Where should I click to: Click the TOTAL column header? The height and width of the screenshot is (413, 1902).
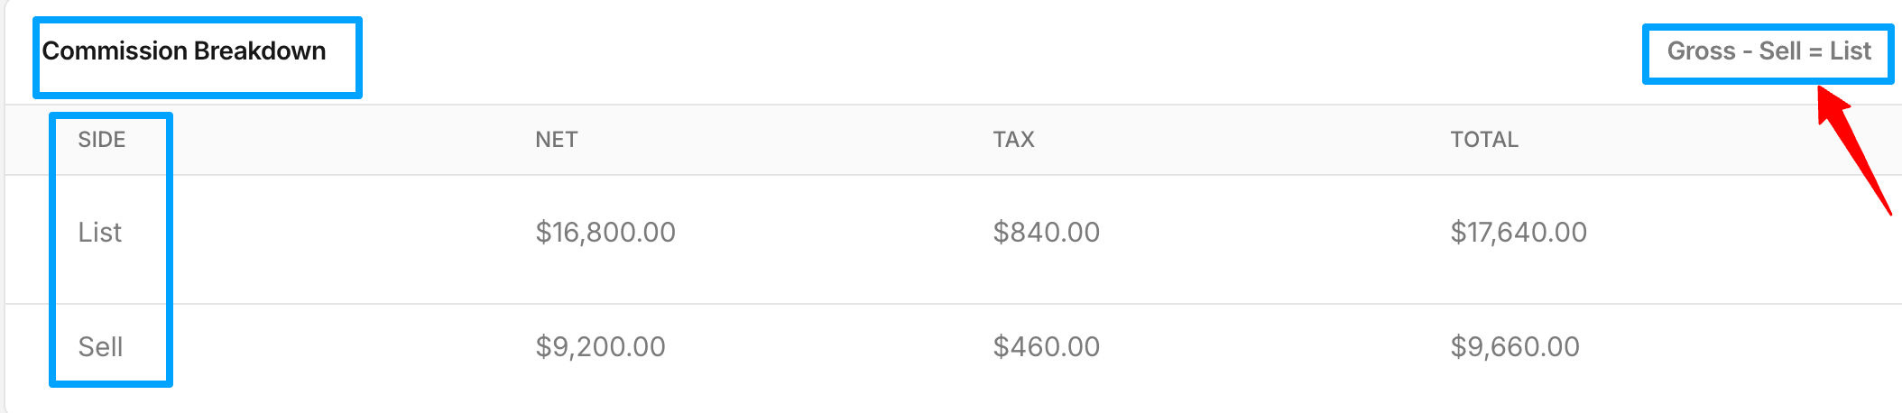tap(1484, 140)
